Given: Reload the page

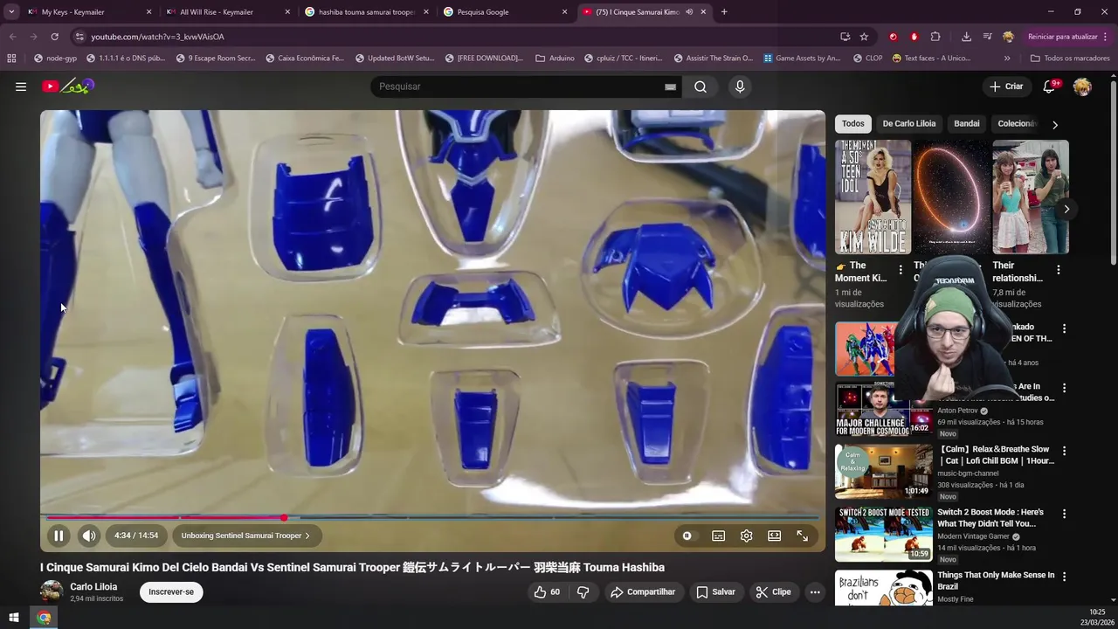Looking at the screenshot, I should [54, 37].
